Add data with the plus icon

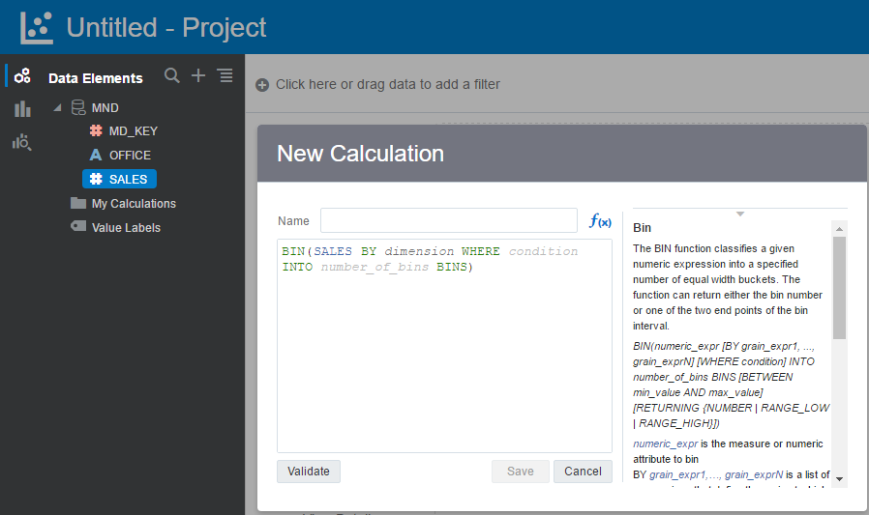tap(198, 75)
